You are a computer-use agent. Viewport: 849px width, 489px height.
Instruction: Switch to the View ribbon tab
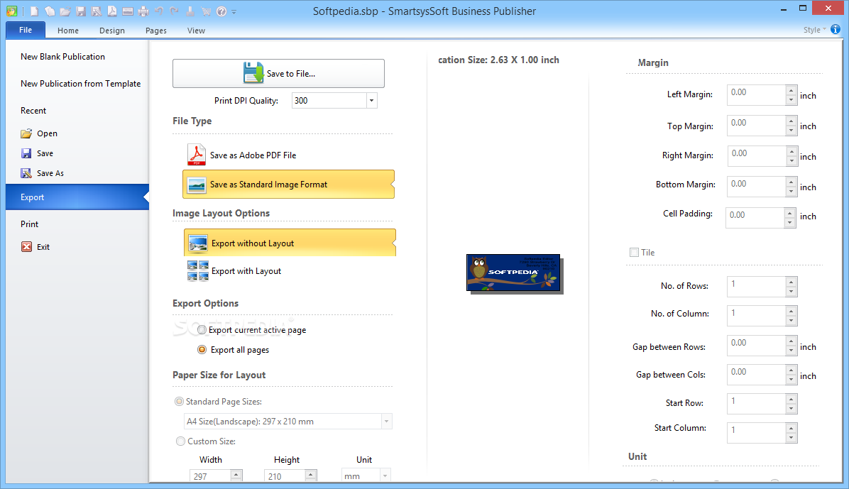196,31
